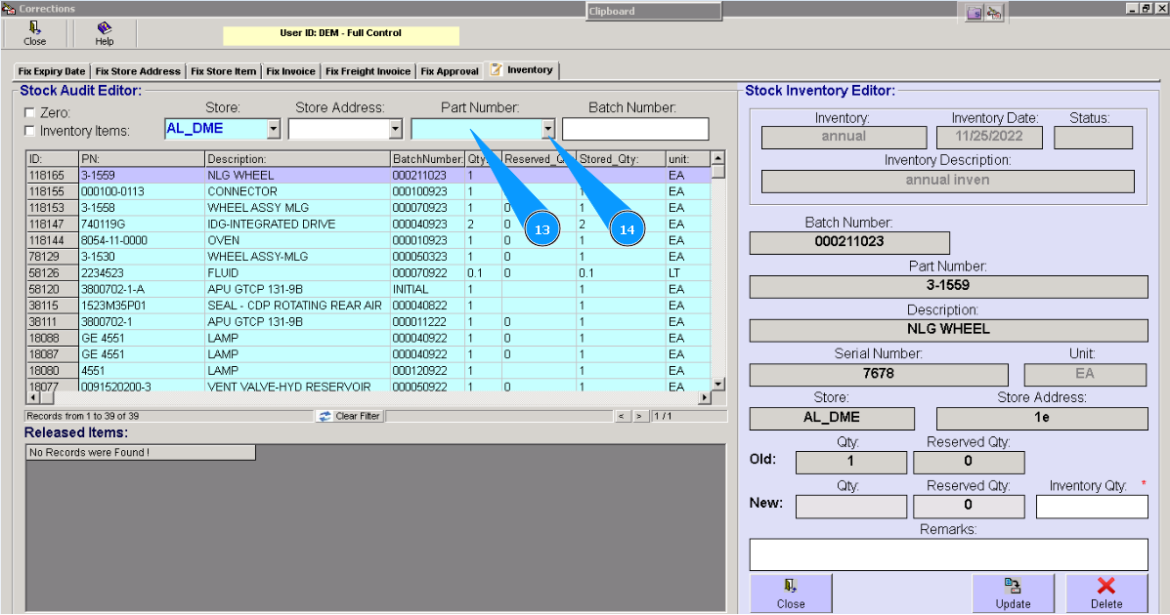Viewport: 1170px width, 615px height.
Task: Select the IDG-INTEGRATED DRIVE row
Action: click(x=368, y=225)
